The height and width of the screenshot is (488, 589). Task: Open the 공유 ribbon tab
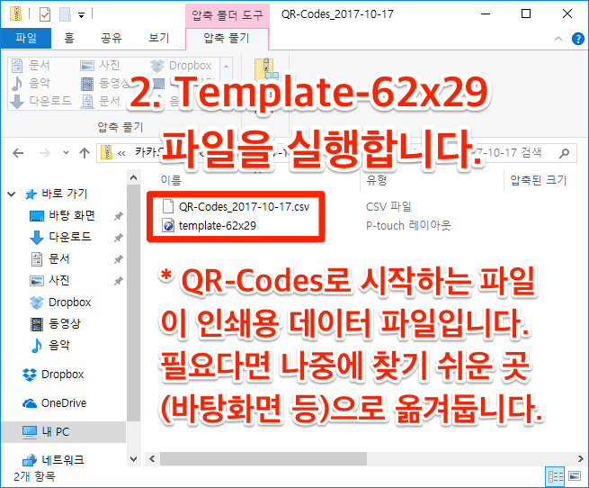click(112, 38)
